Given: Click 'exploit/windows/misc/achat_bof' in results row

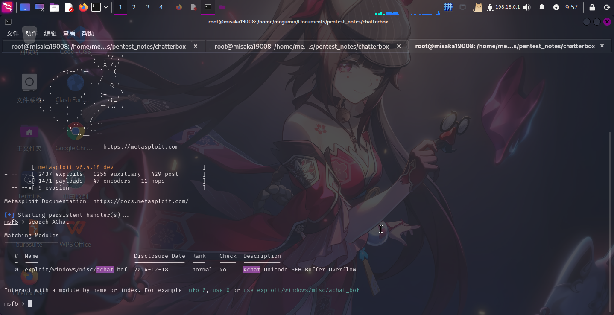Looking at the screenshot, I should click(76, 269).
